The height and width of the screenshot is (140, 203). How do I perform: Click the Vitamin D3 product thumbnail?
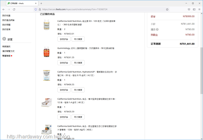coord(47,25)
